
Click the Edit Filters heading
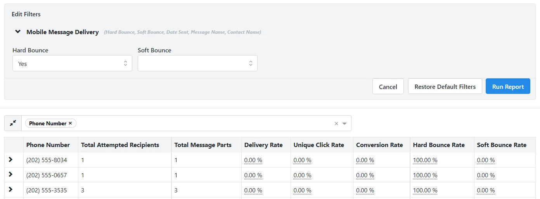[26, 14]
